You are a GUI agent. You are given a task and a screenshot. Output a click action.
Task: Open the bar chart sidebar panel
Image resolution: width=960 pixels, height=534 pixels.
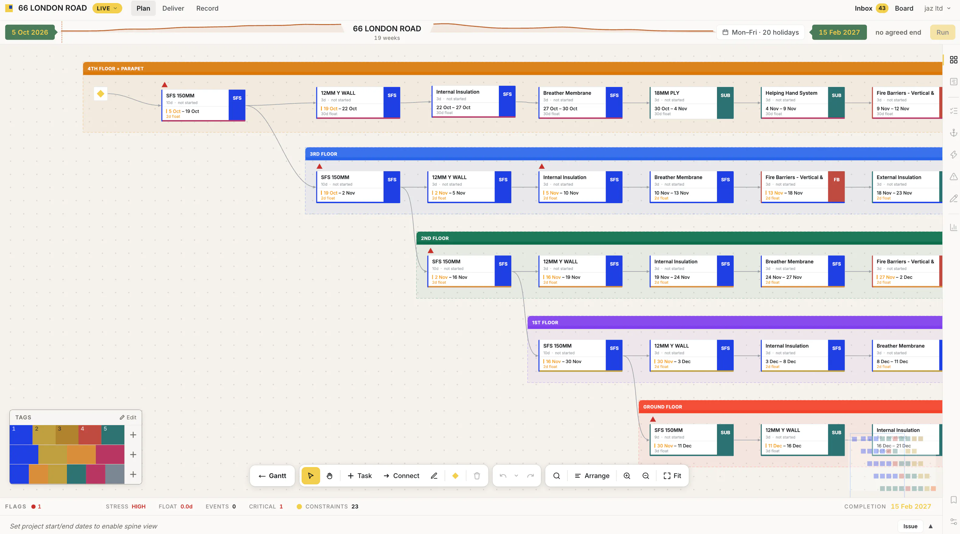tap(953, 227)
